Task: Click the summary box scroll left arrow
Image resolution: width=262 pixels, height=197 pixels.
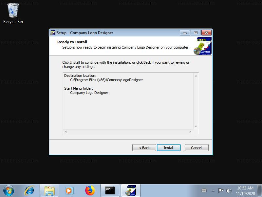Action: [66, 132]
